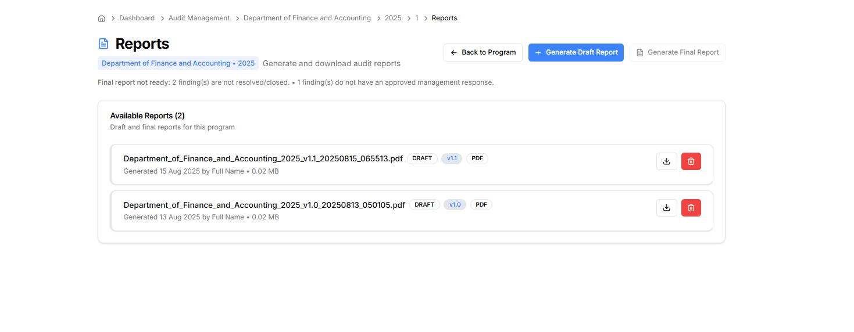The height and width of the screenshot is (332, 854).
Task: Delete the v1.0 draft report
Action: coord(691,208)
